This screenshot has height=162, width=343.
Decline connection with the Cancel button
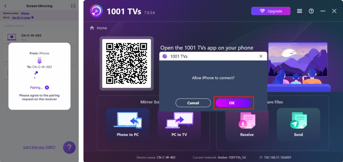[193, 103]
